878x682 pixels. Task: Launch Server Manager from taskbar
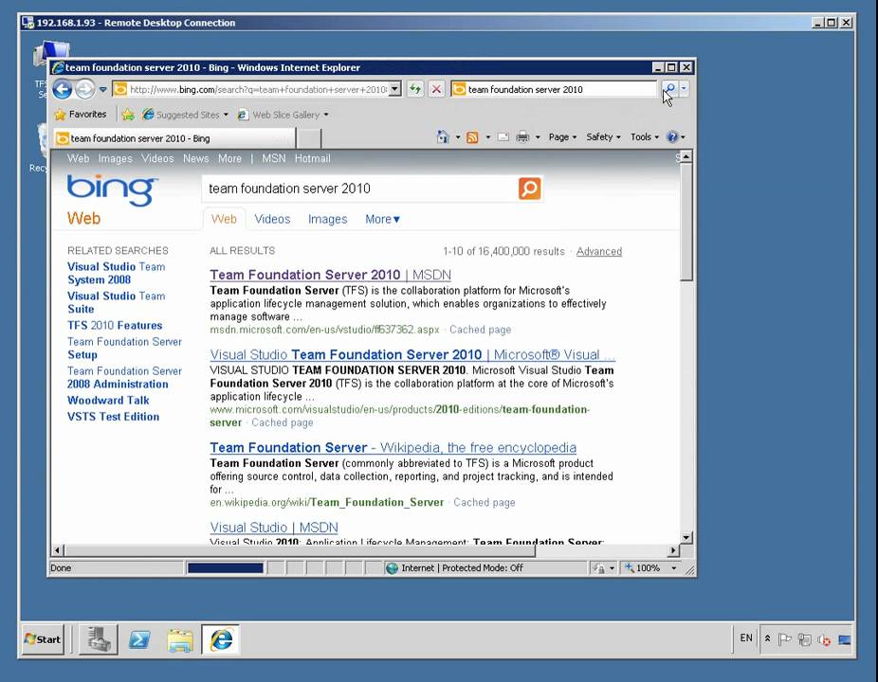[98, 639]
